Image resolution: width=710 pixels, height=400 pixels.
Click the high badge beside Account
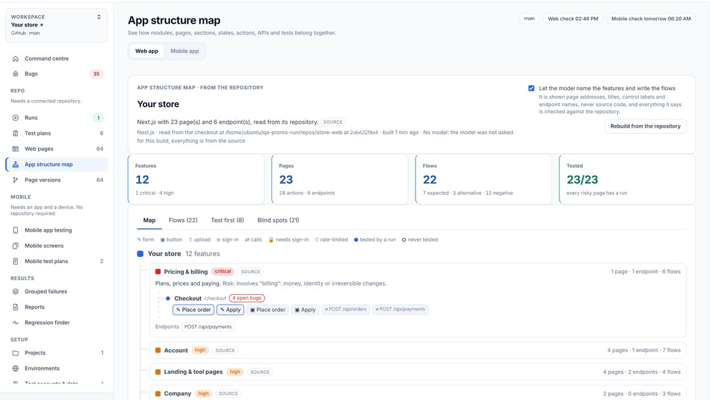pyautogui.click(x=200, y=350)
